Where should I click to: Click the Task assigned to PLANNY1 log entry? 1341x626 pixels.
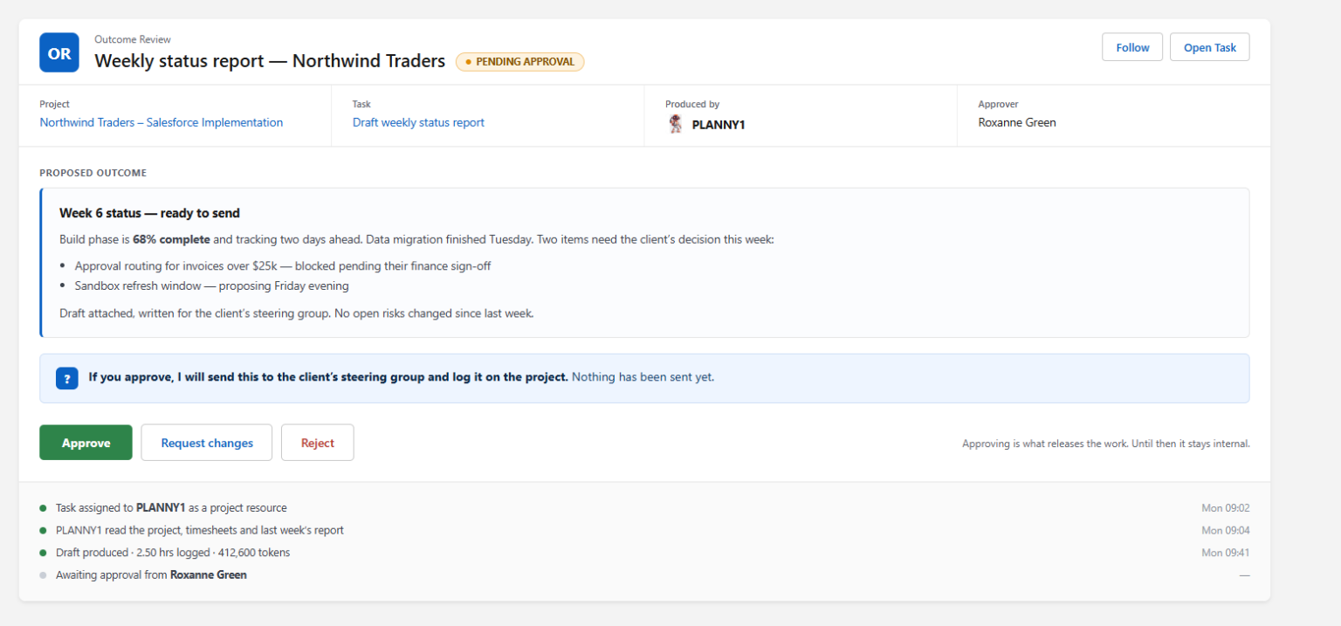pos(171,507)
